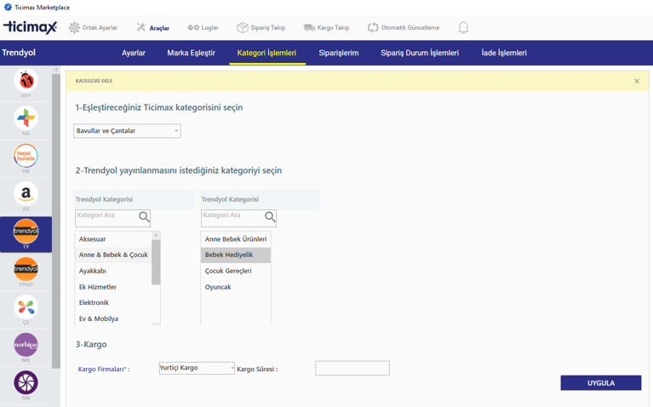This screenshot has height=407, width=653.
Task: Switch to Sipariş Durum İşlemleri tab
Action: click(420, 53)
